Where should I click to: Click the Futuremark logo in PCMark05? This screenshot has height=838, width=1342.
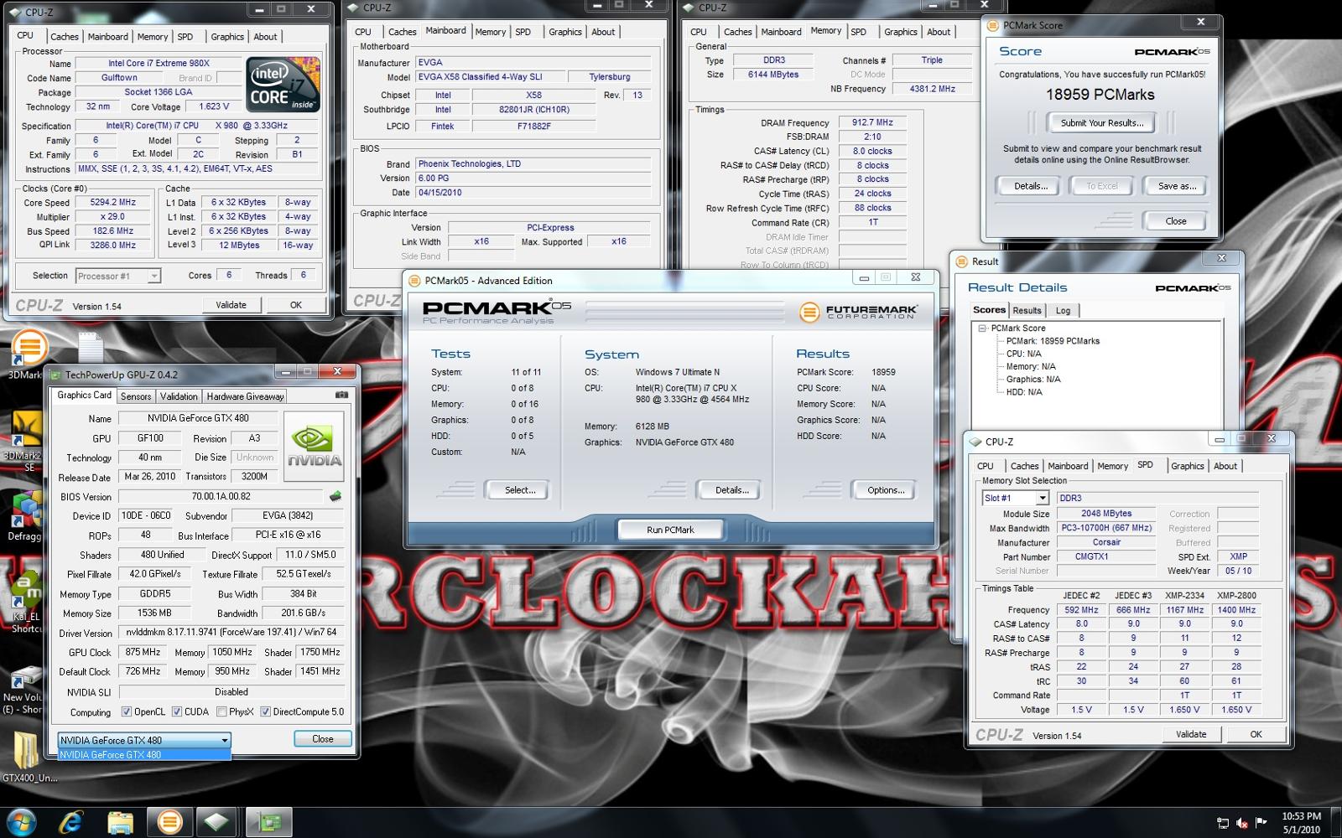coord(859,312)
